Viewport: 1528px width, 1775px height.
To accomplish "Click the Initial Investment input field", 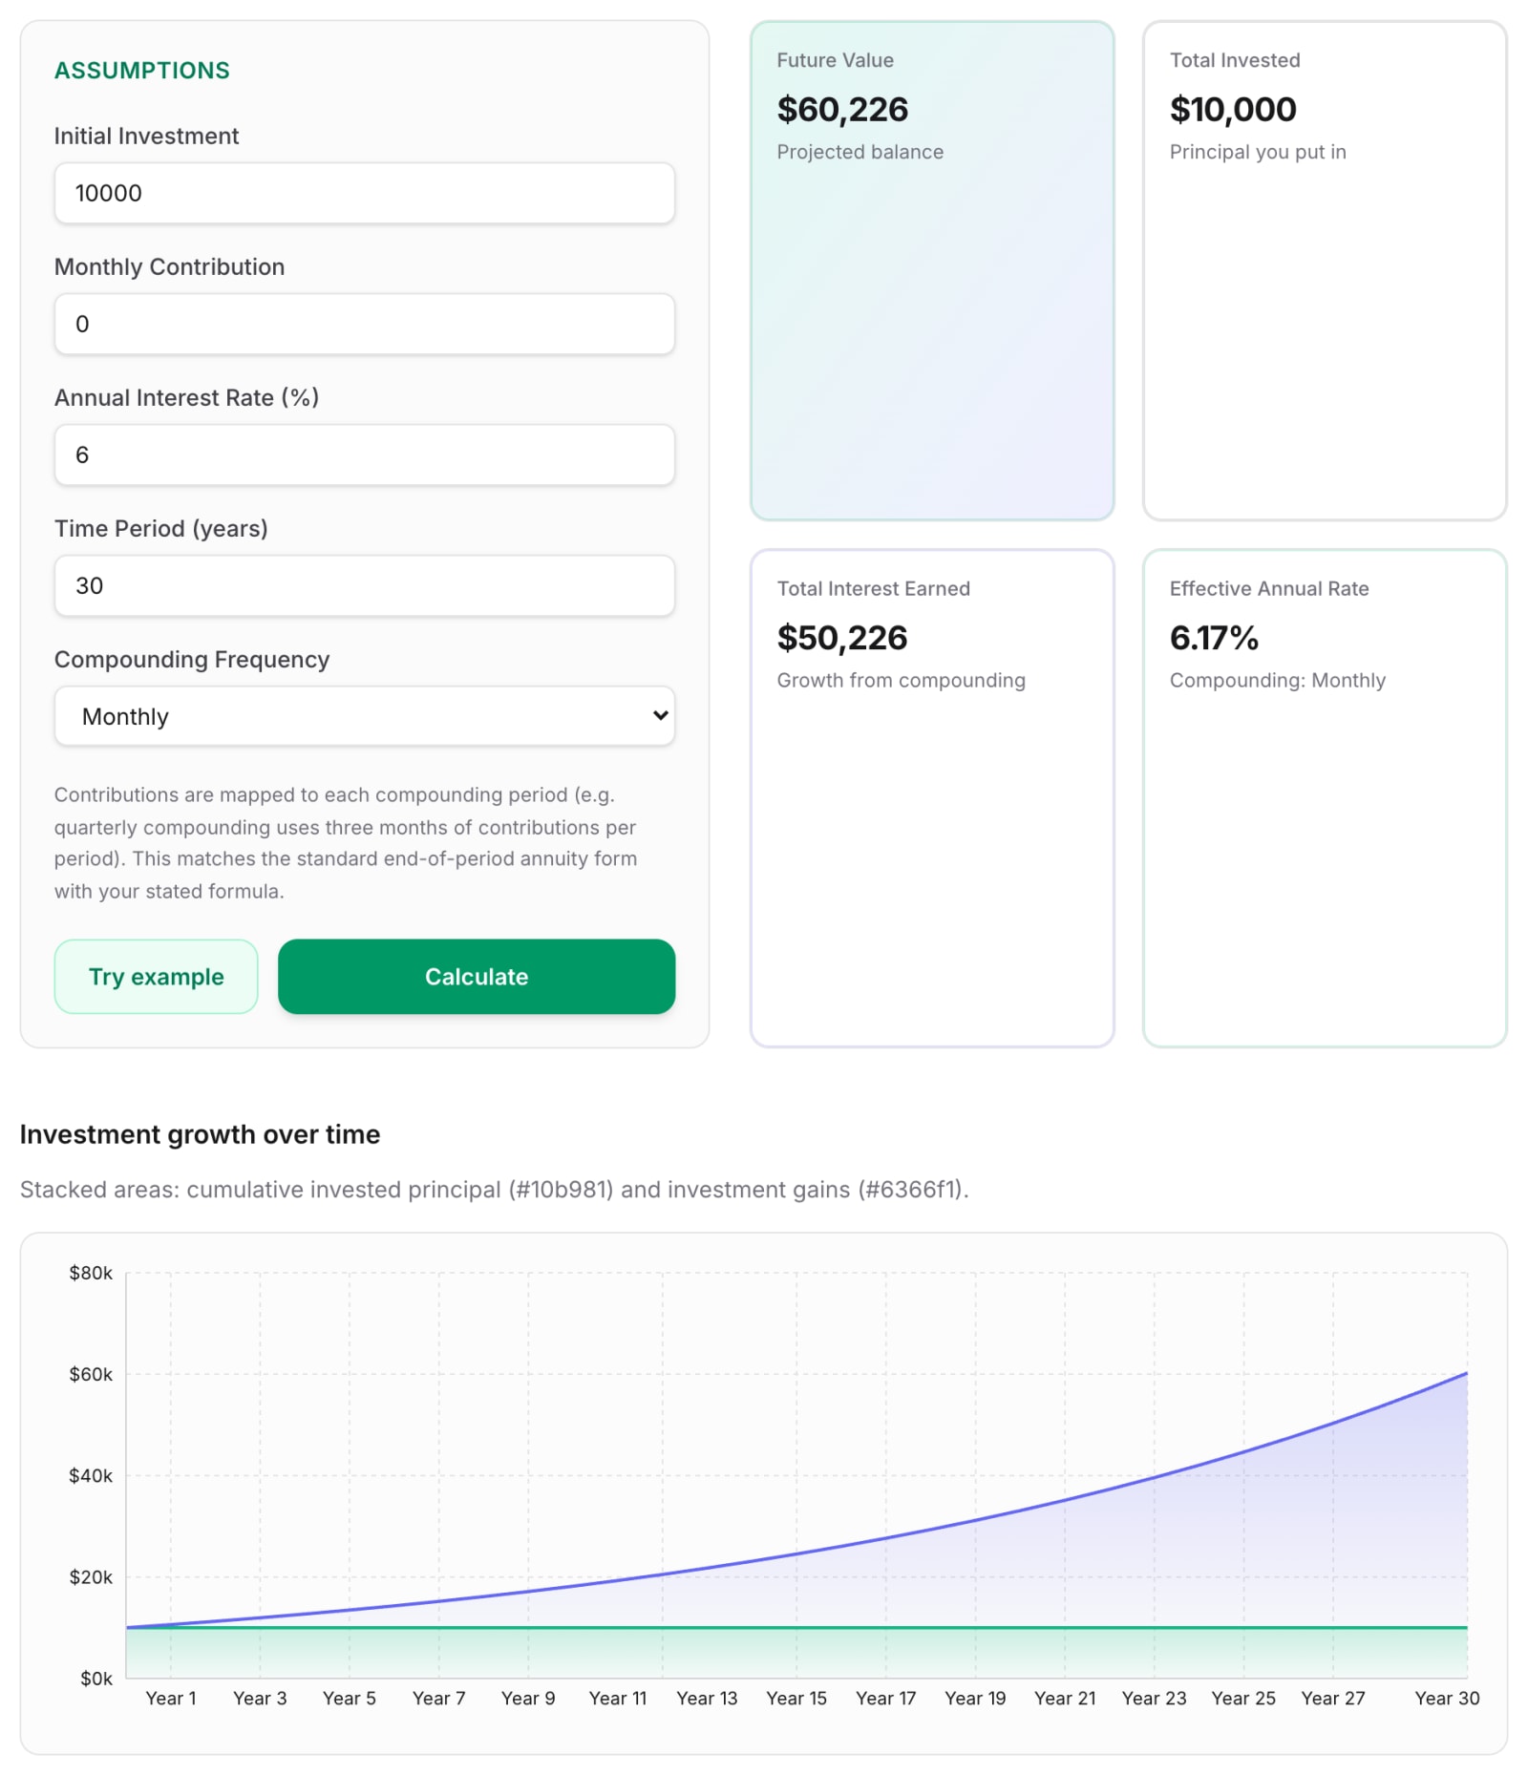I will coord(364,193).
